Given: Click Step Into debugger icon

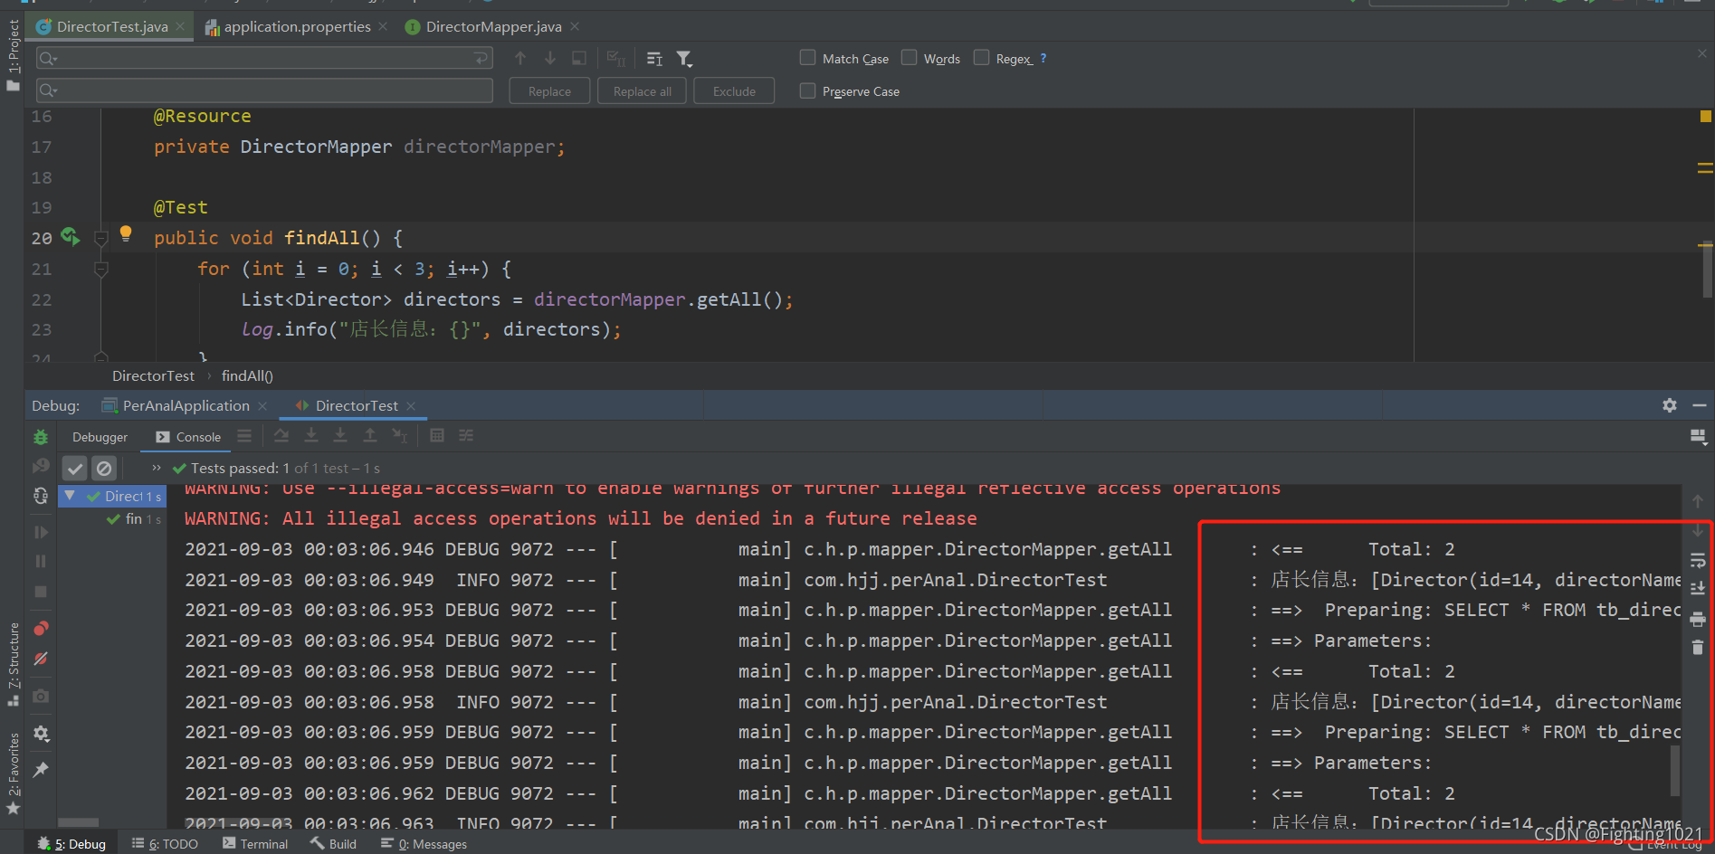Looking at the screenshot, I should point(311,436).
